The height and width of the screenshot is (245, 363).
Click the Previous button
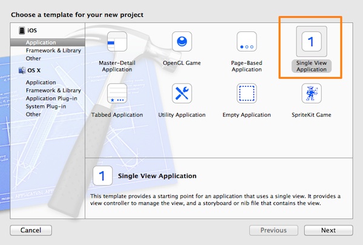(273, 230)
